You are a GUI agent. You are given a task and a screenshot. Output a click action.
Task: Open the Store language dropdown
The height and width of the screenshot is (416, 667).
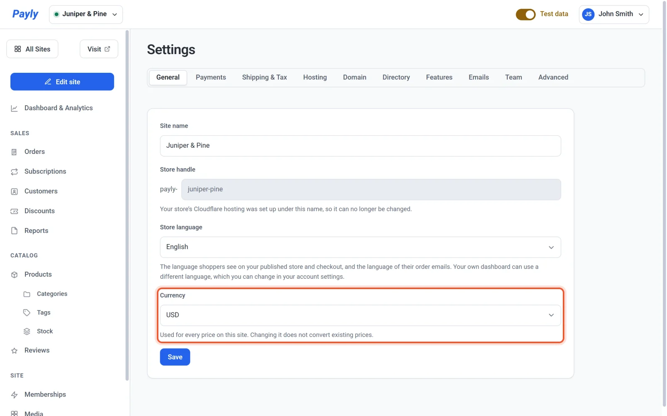360,247
